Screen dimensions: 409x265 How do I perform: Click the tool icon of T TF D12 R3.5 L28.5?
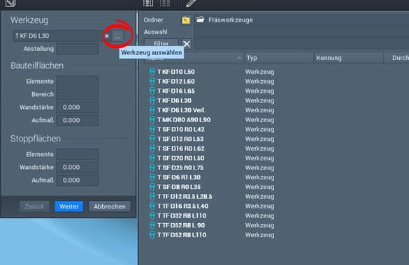click(152, 197)
